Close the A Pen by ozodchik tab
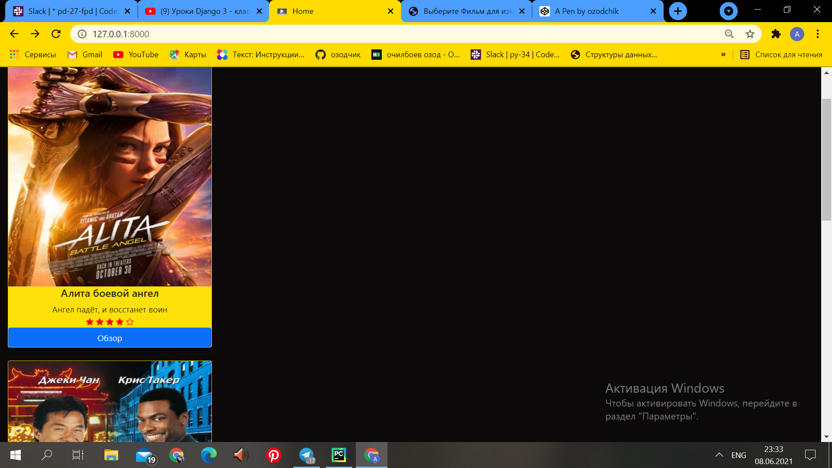Image resolution: width=832 pixels, height=468 pixels. click(653, 11)
